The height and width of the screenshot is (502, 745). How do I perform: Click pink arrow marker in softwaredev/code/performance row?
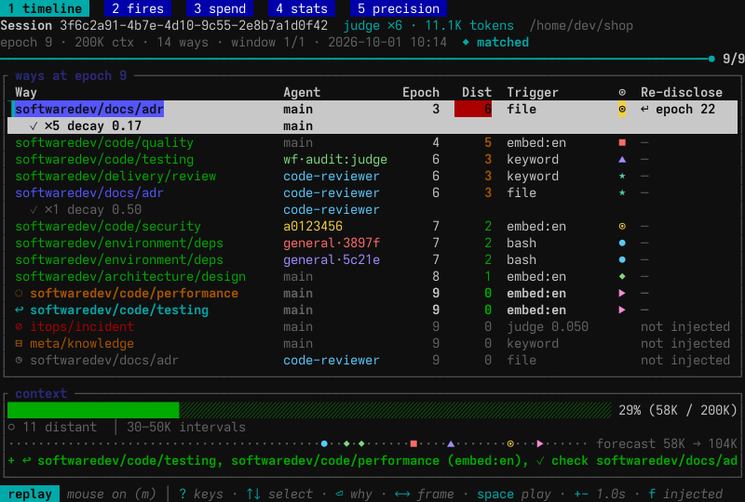pos(622,293)
